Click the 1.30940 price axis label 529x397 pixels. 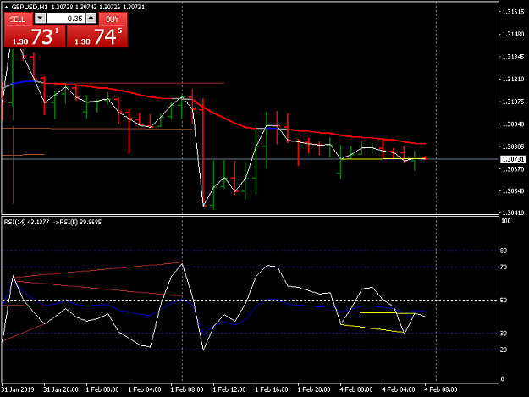513,124
